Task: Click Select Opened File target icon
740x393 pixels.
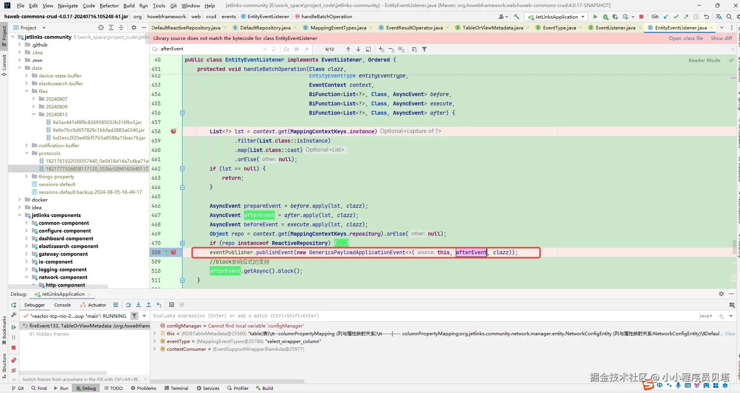Action: (101, 28)
